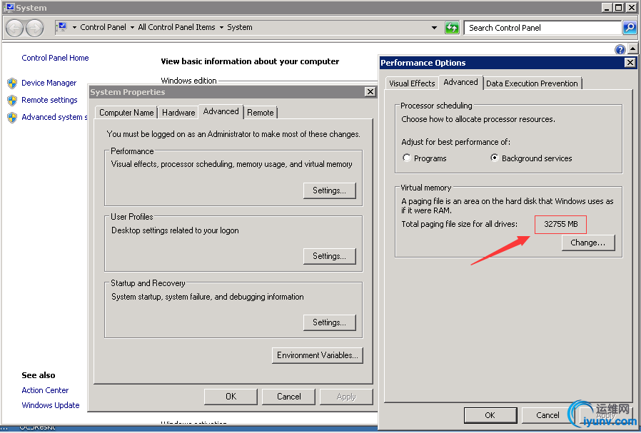The image size is (641, 433).
Task: Open User Profiles Settings button
Action: tap(330, 256)
